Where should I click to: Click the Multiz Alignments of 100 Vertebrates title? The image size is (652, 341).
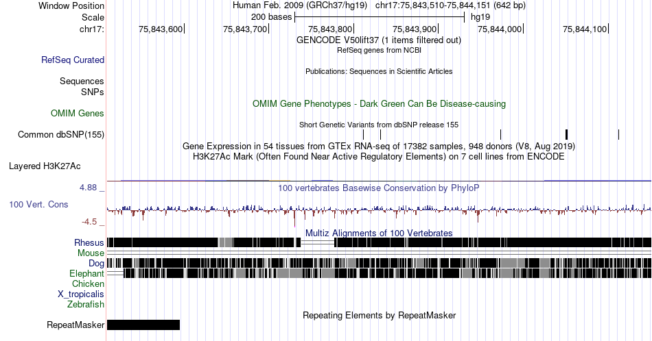(x=379, y=233)
